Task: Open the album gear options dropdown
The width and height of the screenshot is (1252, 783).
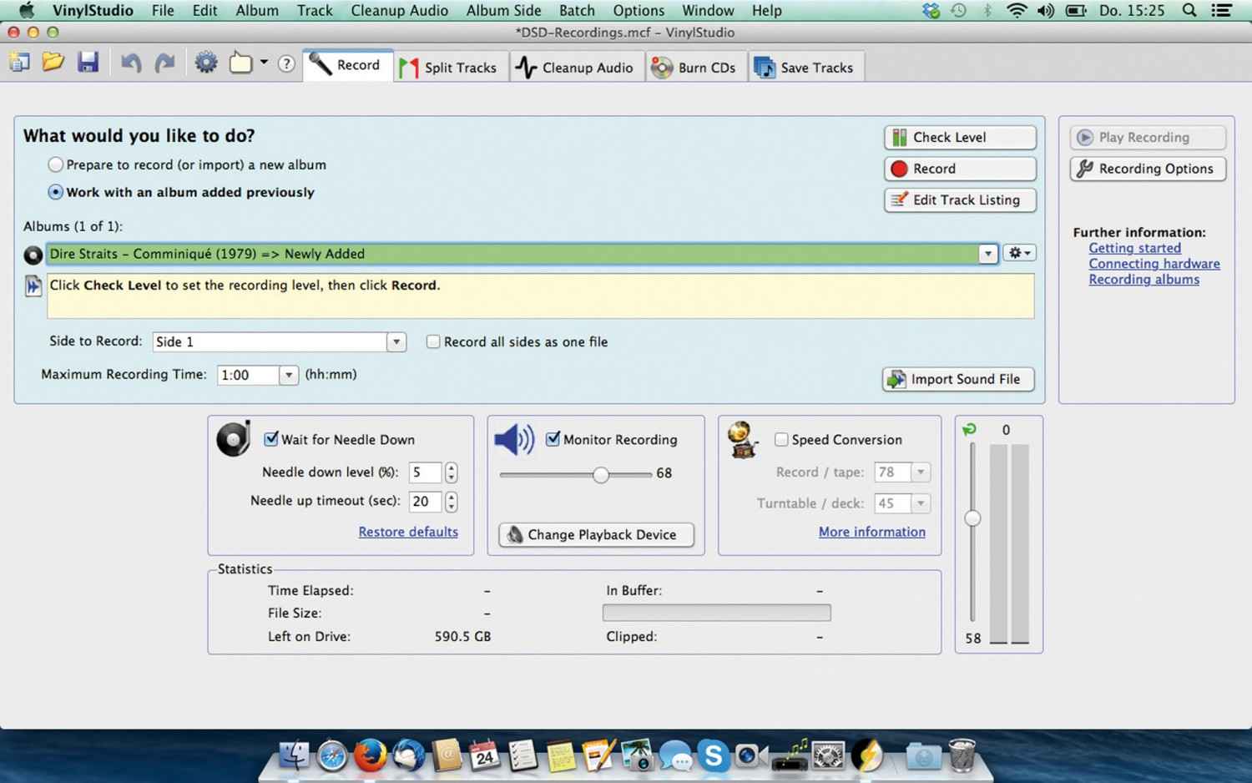Action: [1019, 253]
